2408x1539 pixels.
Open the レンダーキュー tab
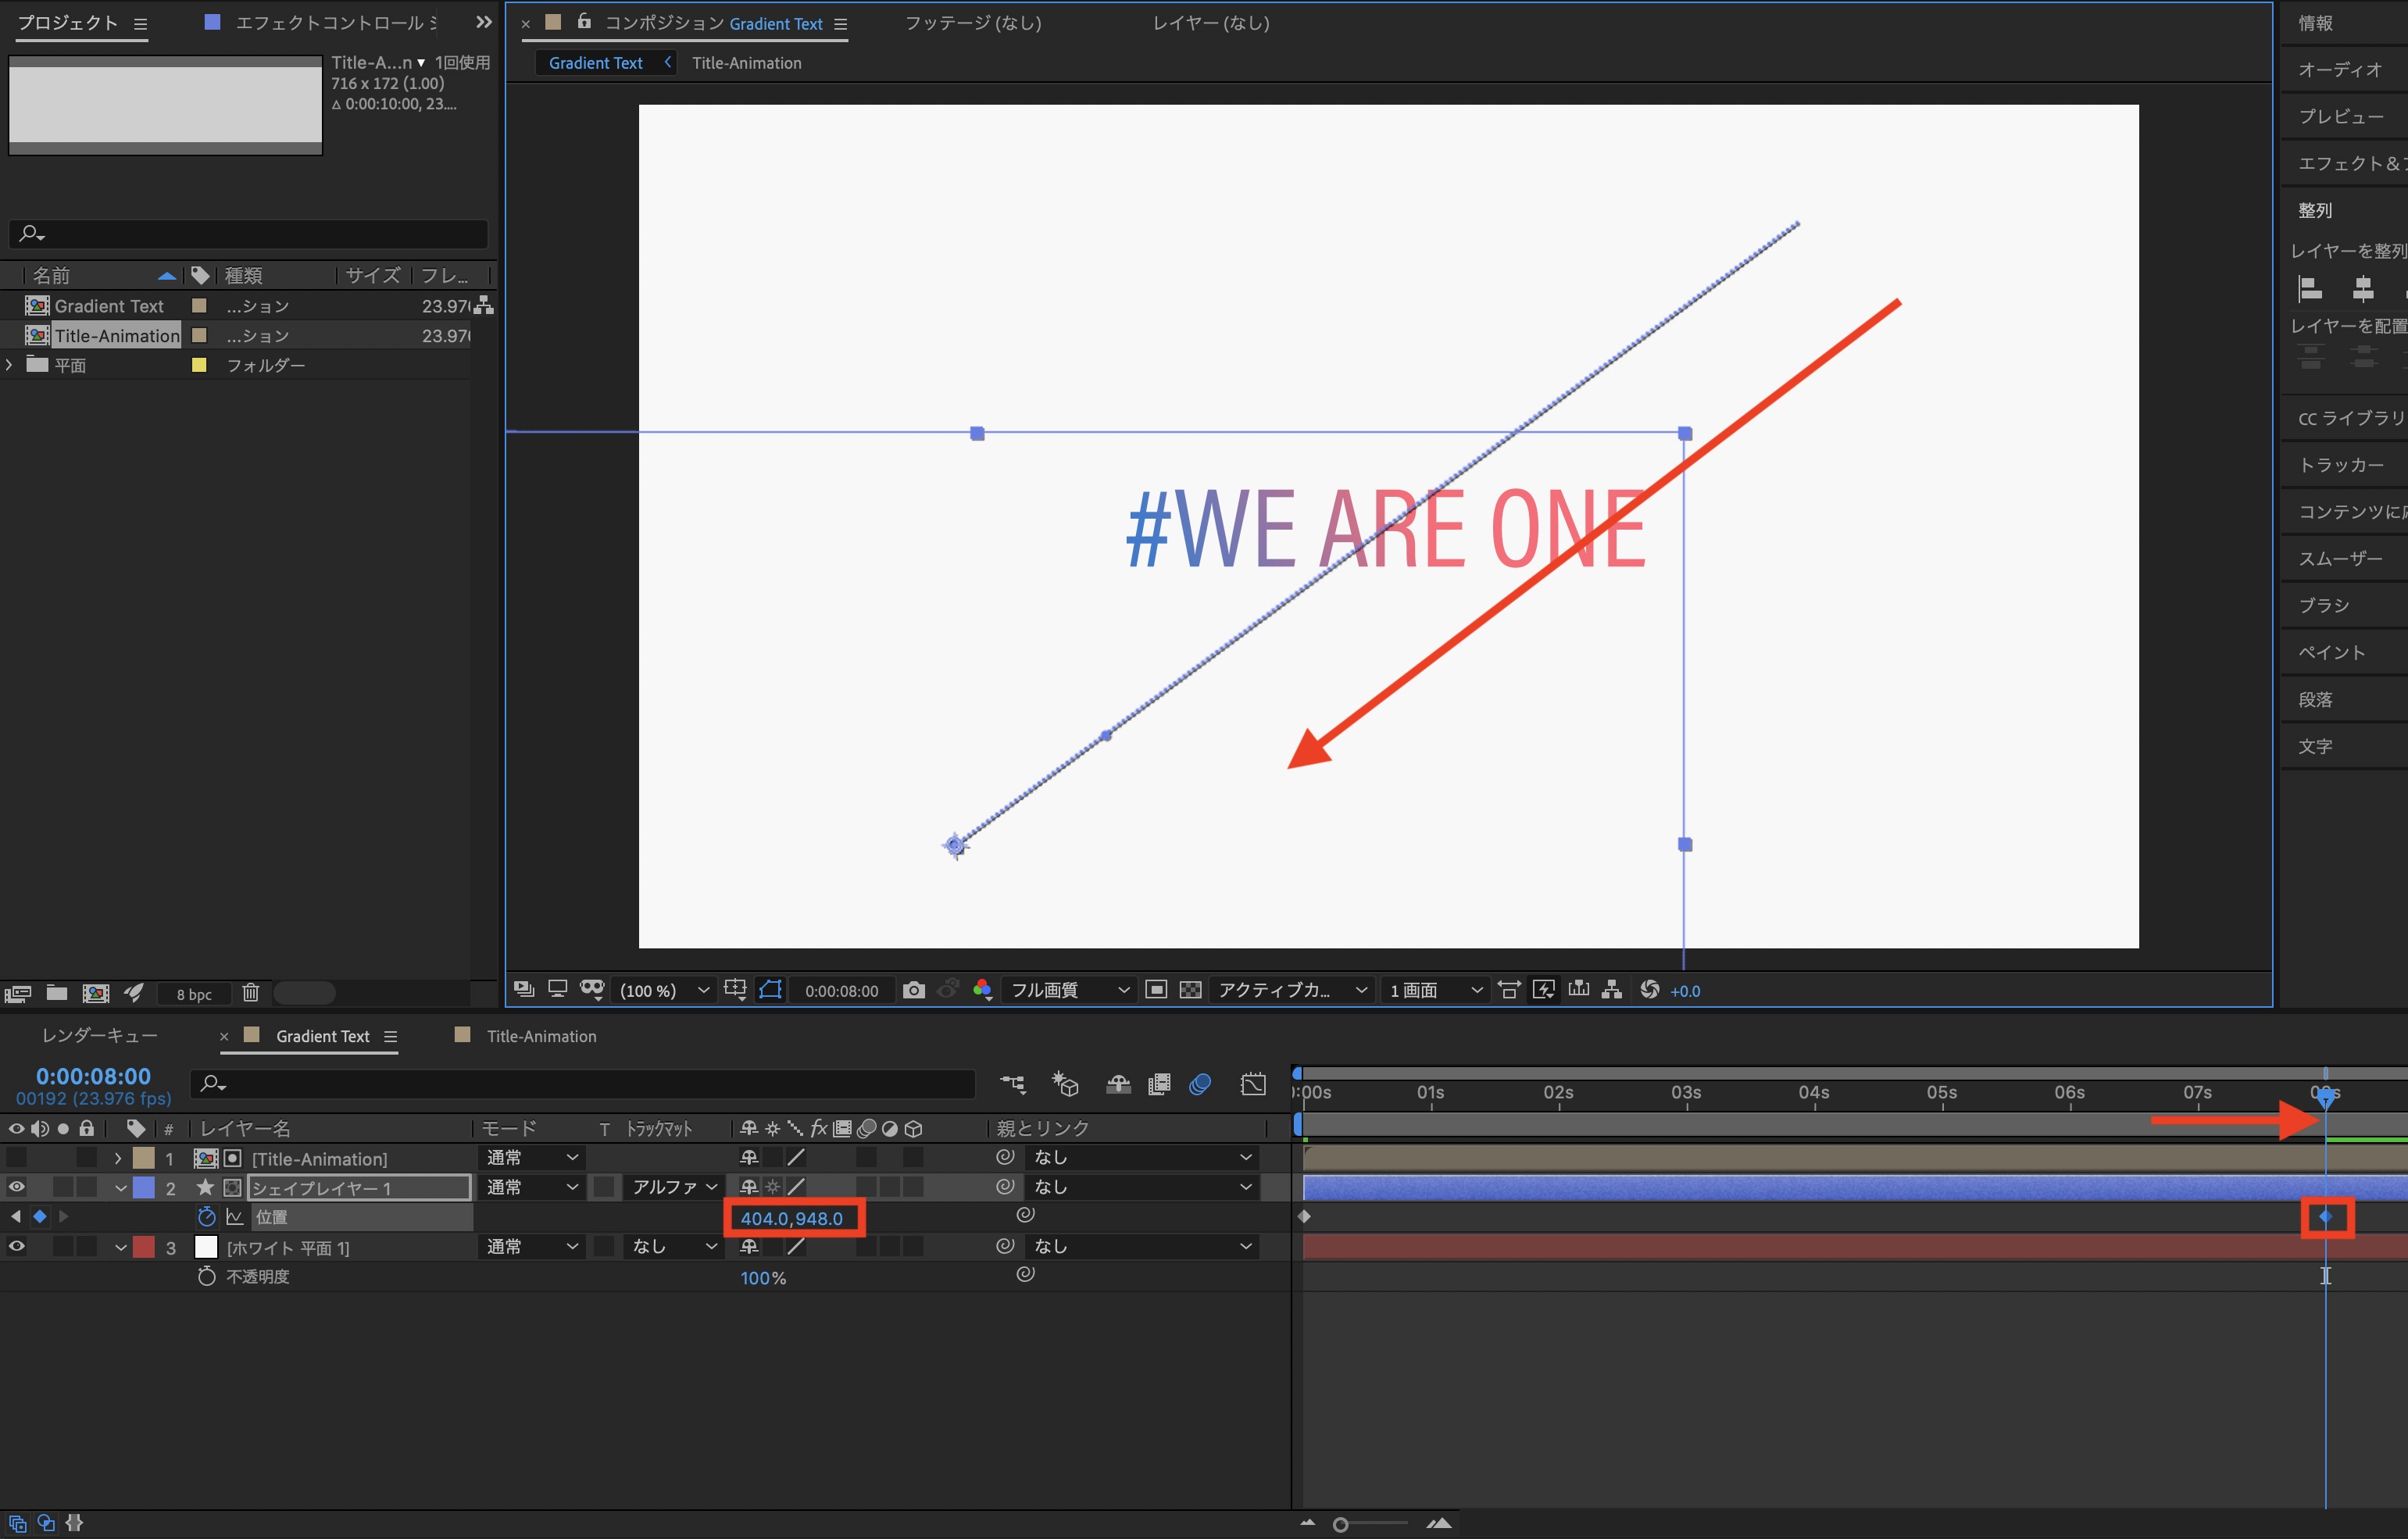click(99, 1036)
